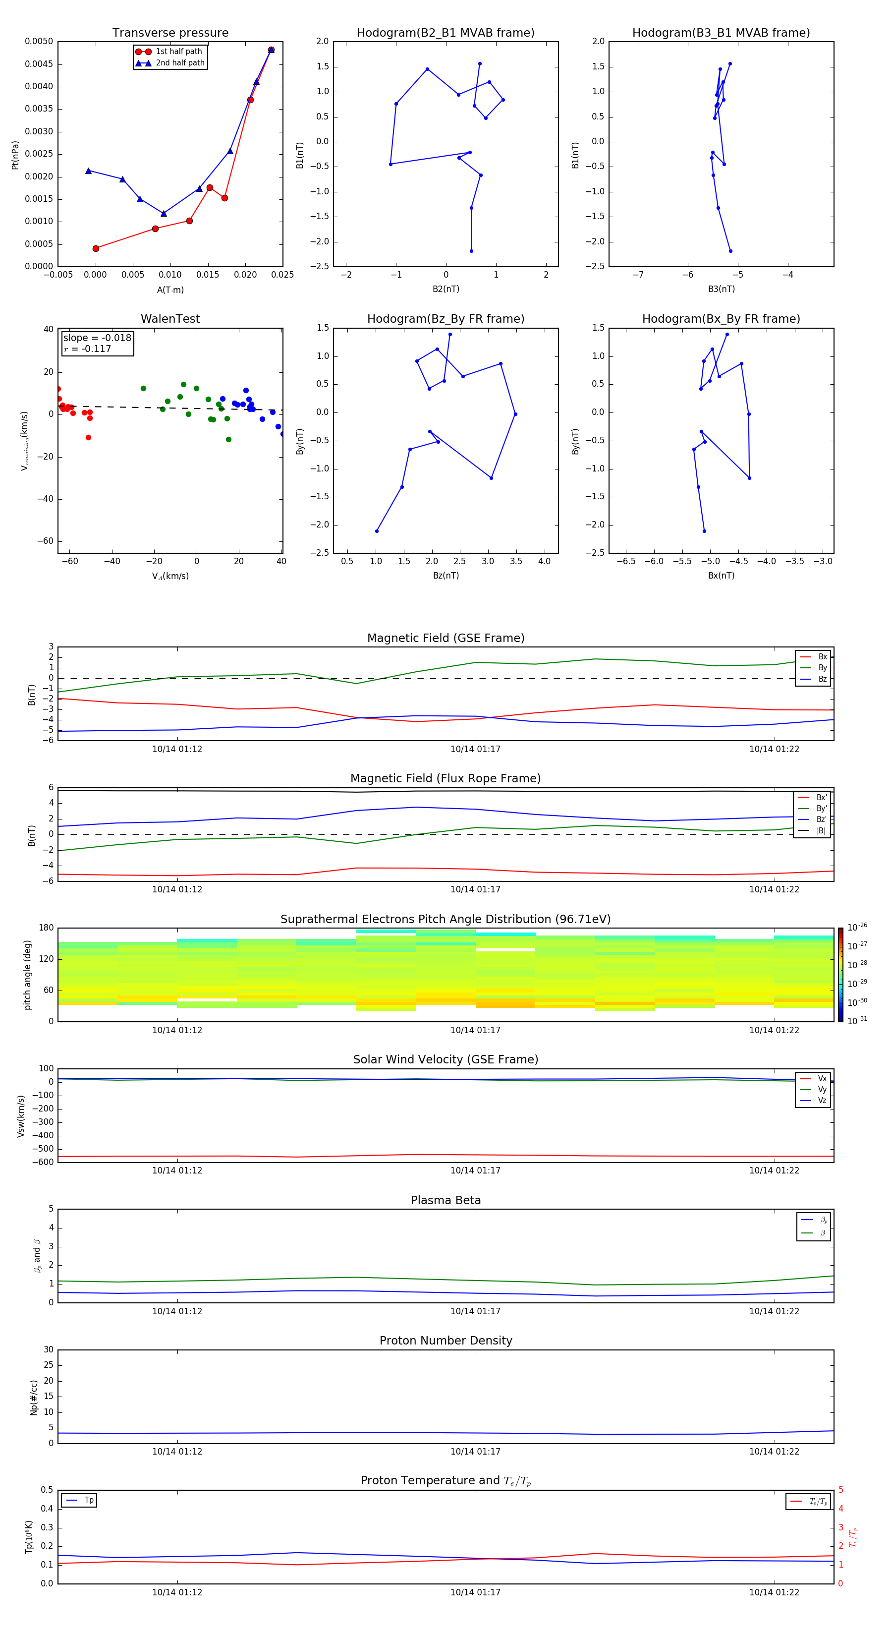Click the '10^-26' colorbar label

coord(857,927)
